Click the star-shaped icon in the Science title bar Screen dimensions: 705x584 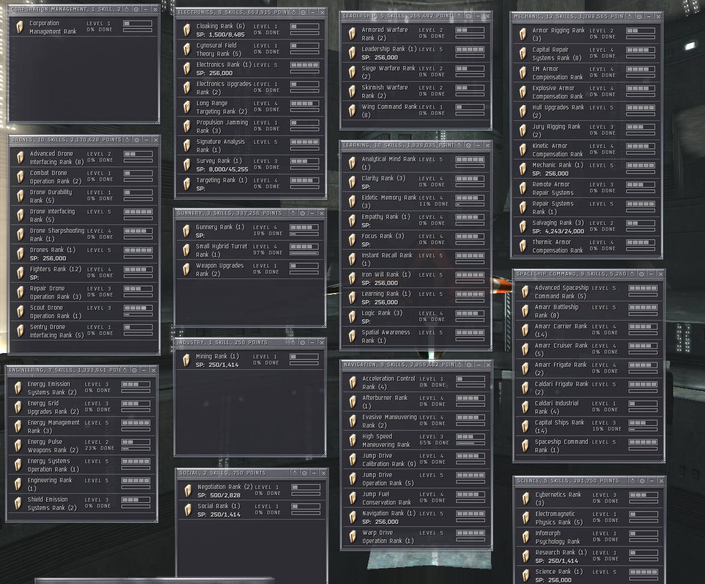pos(633,481)
